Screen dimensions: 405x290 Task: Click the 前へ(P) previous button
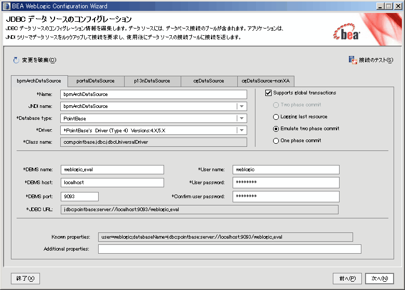click(x=347, y=279)
